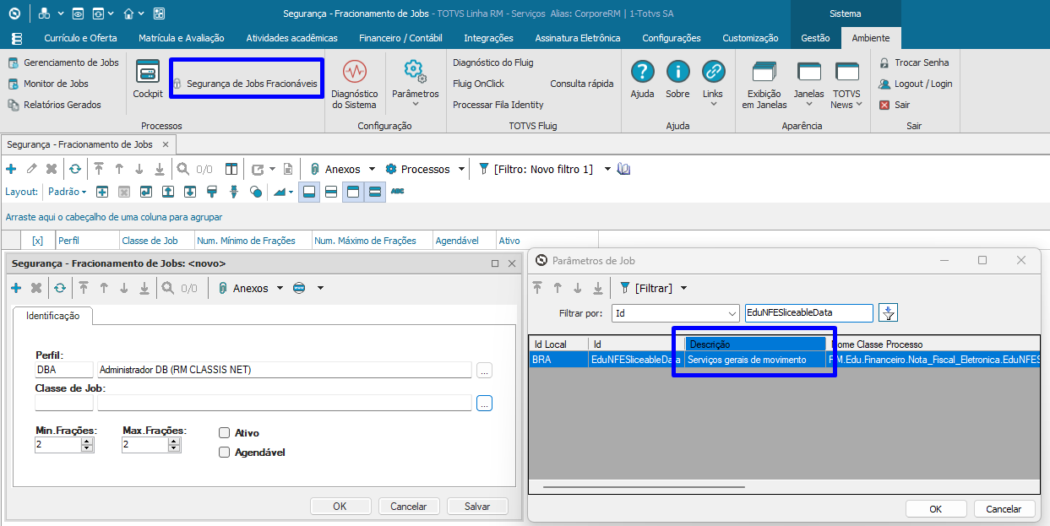Go to first record in Parâmetros de Job

point(537,288)
